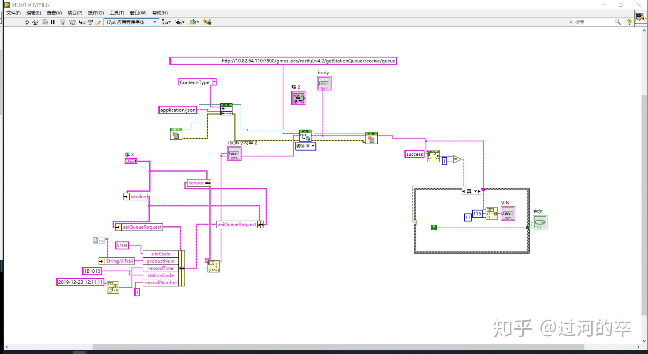This screenshot has height=354, width=648.
Task: Click the Run arrow button
Action: (27, 22)
